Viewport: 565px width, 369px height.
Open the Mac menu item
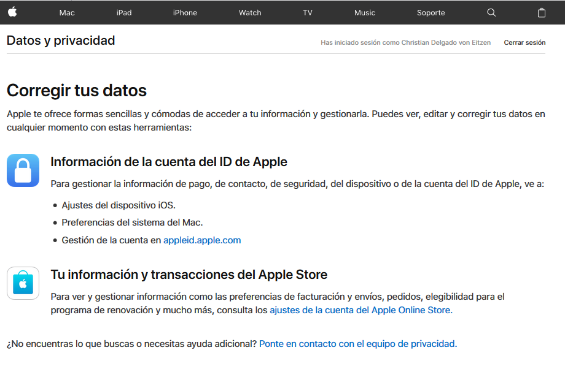pos(67,13)
